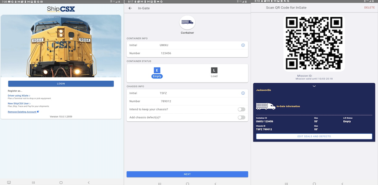Image resolution: width=378 pixels, height=185 pixels.
Task: Tap the InGate QR code image
Action: click(x=314, y=43)
